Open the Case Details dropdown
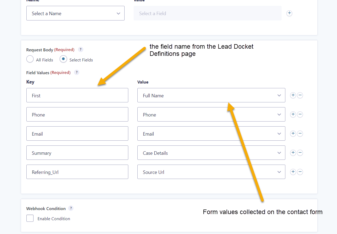This screenshot has height=234, width=337. 211,153
